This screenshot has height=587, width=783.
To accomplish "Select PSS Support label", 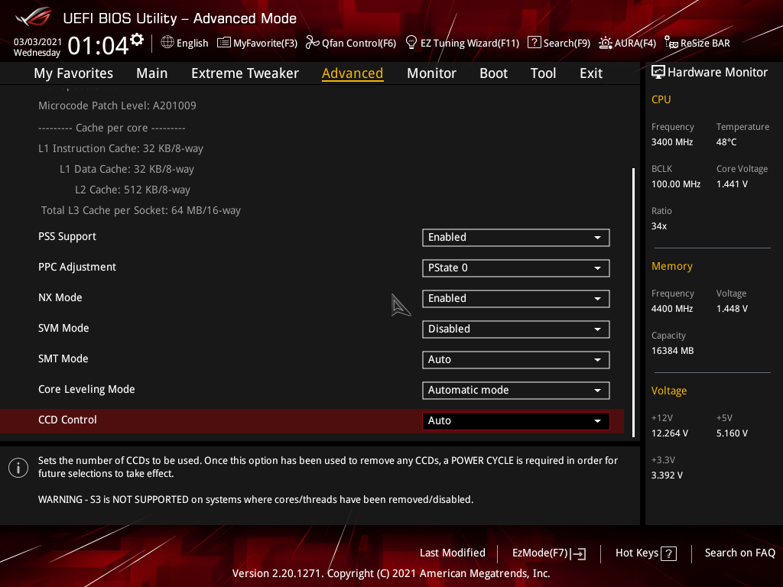I will pos(67,237).
